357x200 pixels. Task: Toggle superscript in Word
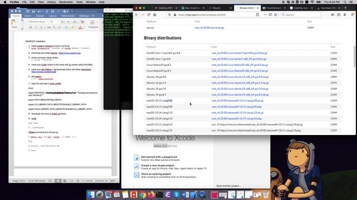60,27
